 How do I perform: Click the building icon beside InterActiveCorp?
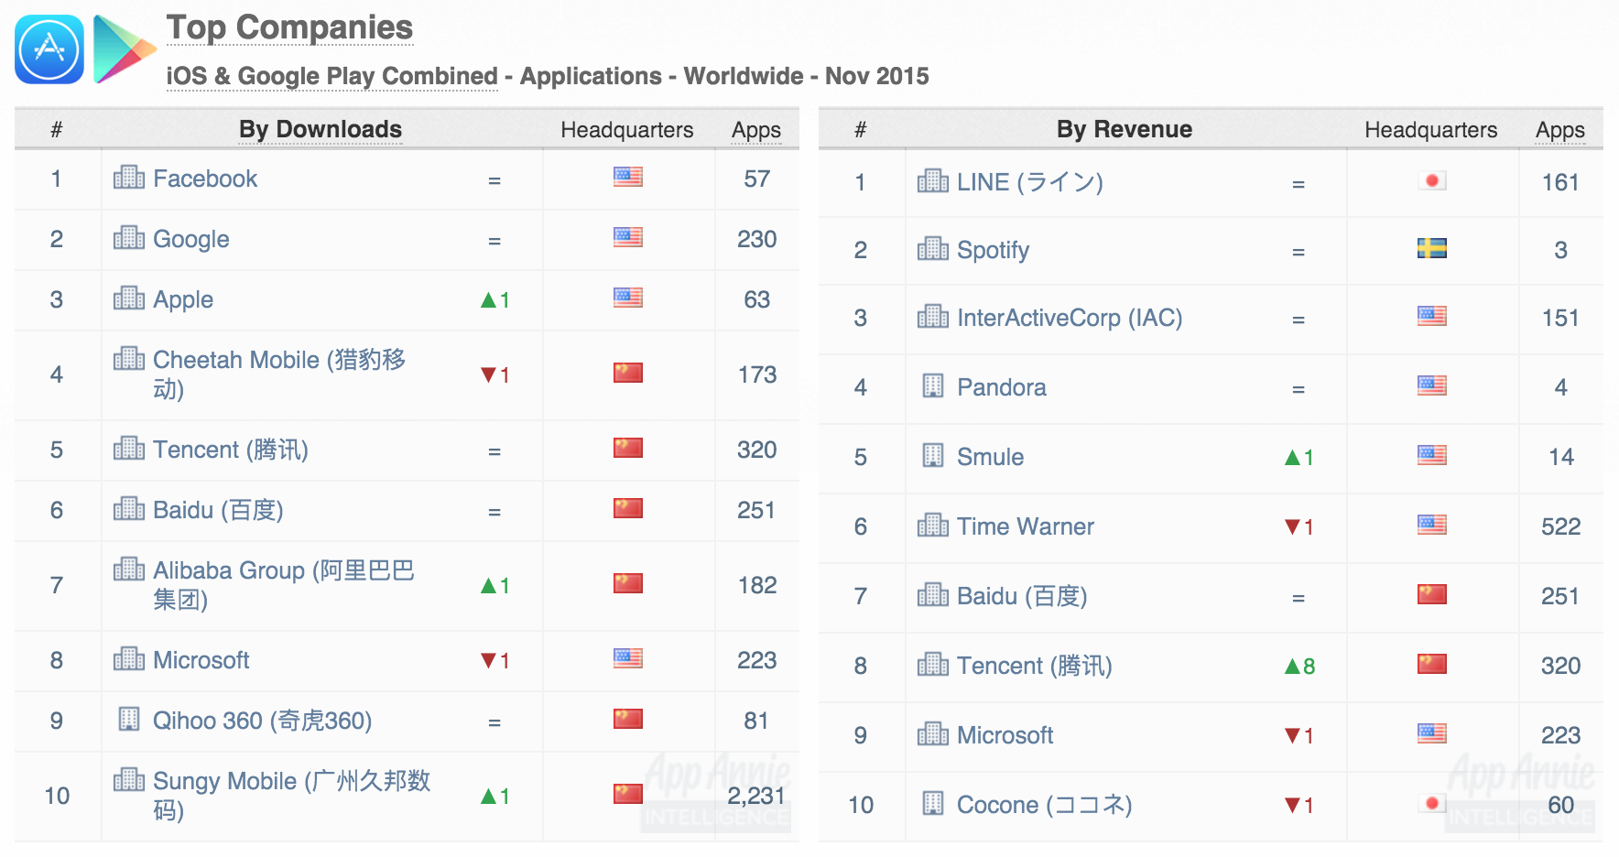[x=933, y=316]
